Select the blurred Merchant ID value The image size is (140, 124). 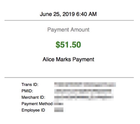(84, 98)
